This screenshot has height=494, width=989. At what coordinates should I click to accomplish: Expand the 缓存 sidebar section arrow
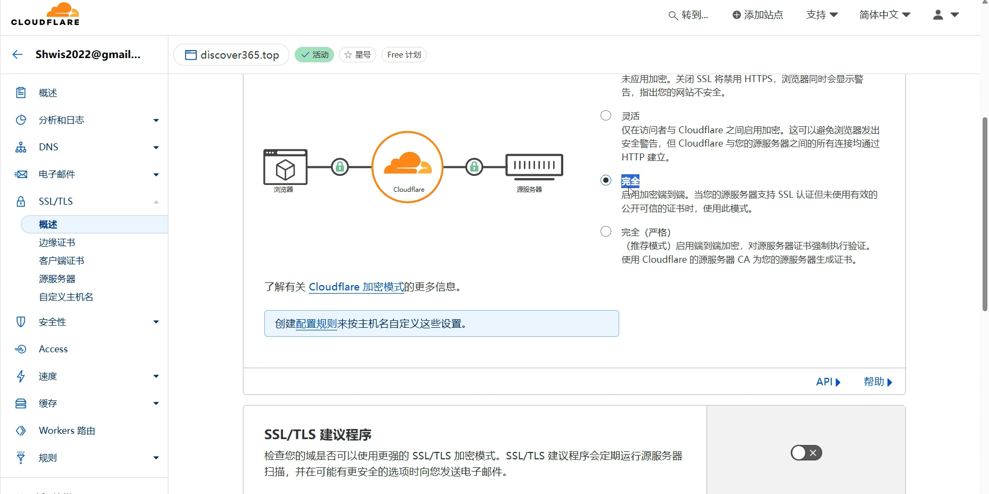pos(156,403)
